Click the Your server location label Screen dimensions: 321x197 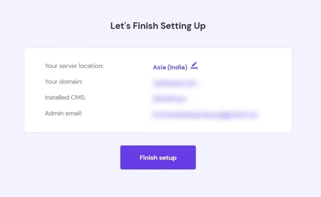74,66
